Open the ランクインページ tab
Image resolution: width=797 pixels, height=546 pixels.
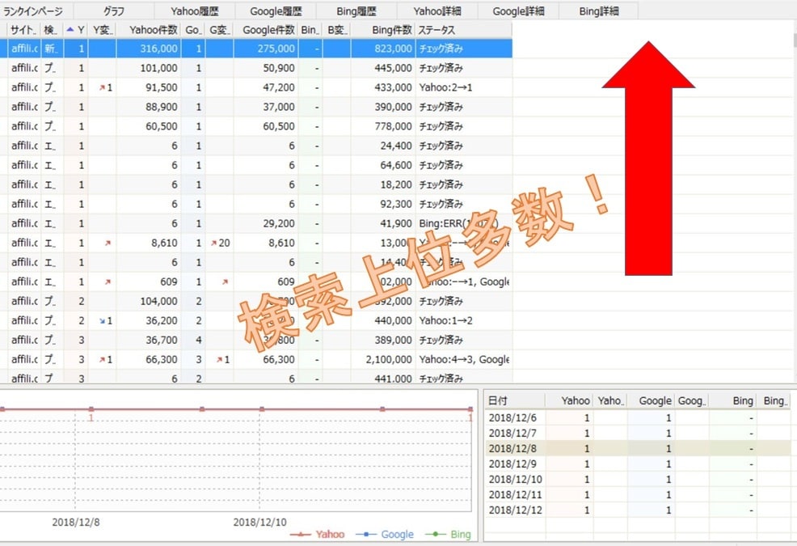tap(33, 11)
